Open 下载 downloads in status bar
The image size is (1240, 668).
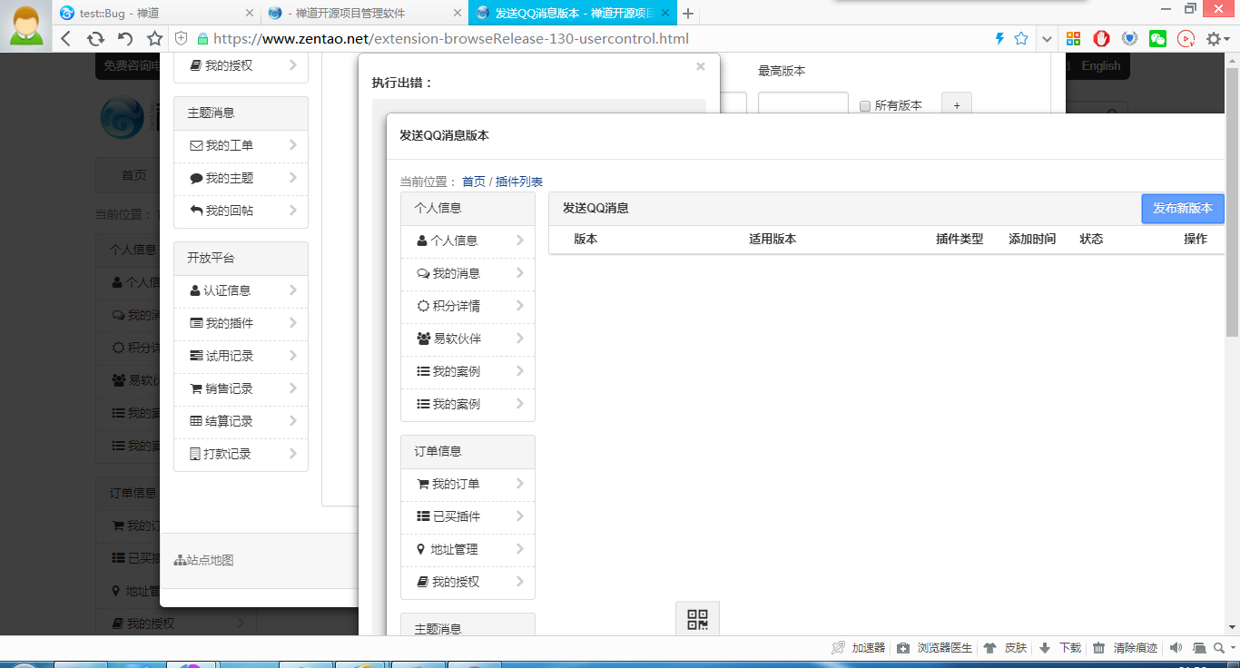pyautogui.click(x=1060, y=648)
